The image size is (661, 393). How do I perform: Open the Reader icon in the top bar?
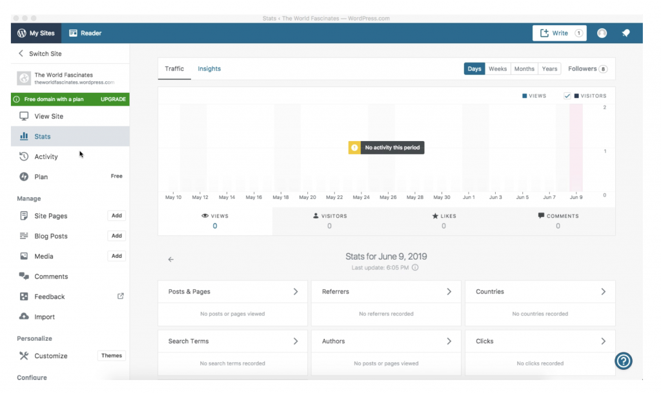(x=73, y=33)
